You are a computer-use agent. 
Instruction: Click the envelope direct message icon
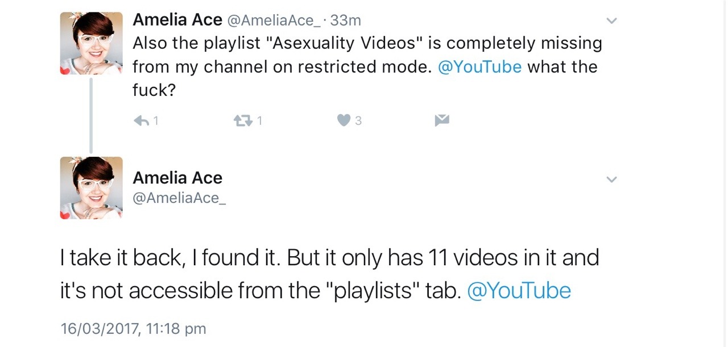[x=442, y=120]
